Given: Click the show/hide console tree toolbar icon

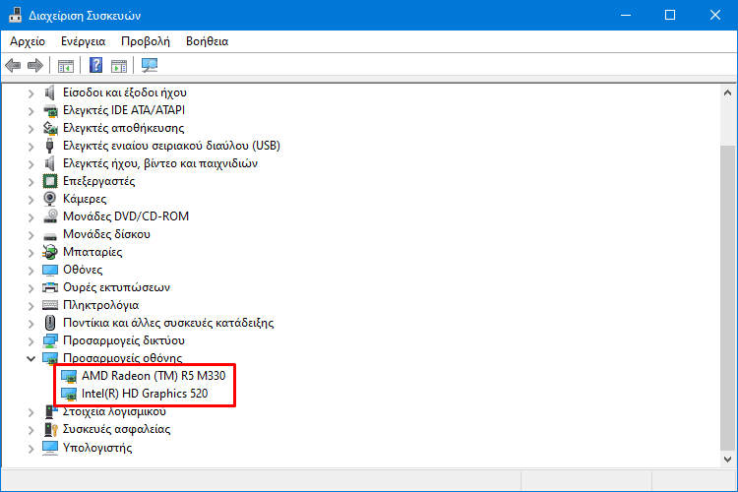Looking at the screenshot, I should 65,66.
